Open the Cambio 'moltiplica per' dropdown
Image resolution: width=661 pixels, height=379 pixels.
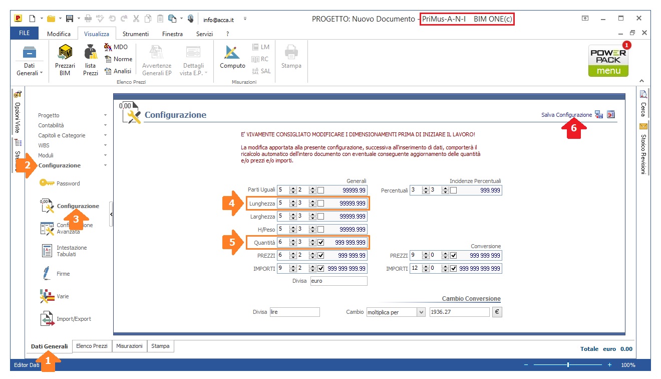click(421, 312)
